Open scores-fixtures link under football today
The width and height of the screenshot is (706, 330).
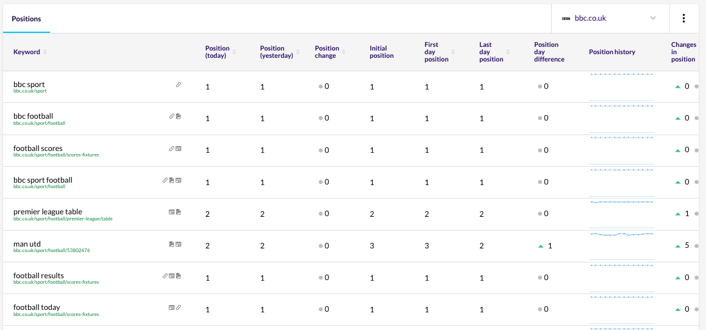click(x=56, y=314)
